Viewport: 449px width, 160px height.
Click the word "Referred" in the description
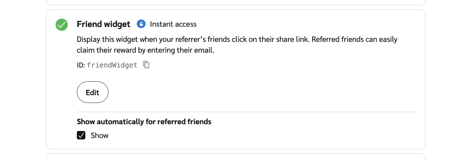pos(325,39)
